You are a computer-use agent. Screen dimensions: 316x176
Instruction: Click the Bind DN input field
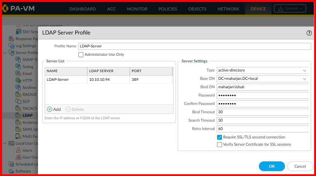coord(262,87)
